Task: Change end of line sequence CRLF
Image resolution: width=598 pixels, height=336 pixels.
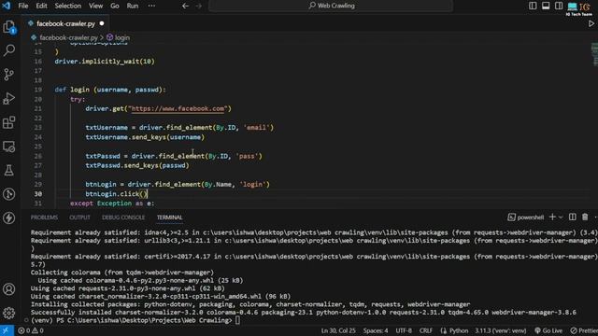Action: pos(426,330)
